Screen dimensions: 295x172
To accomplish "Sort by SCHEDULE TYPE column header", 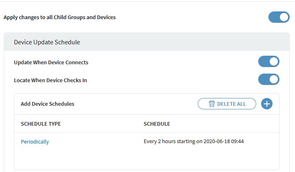I will 41,124.
